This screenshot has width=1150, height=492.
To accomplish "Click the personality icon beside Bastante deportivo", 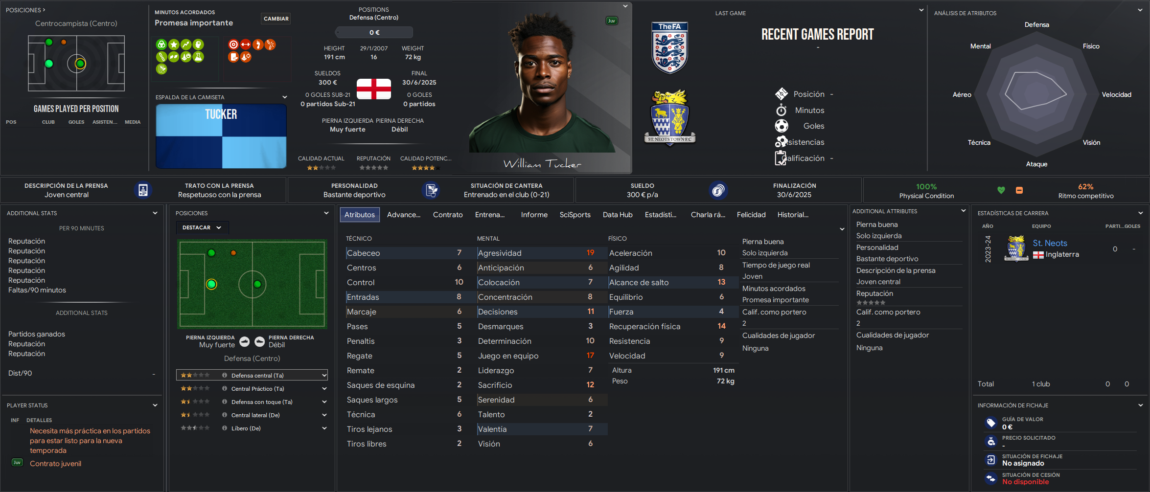I will point(431,190).
